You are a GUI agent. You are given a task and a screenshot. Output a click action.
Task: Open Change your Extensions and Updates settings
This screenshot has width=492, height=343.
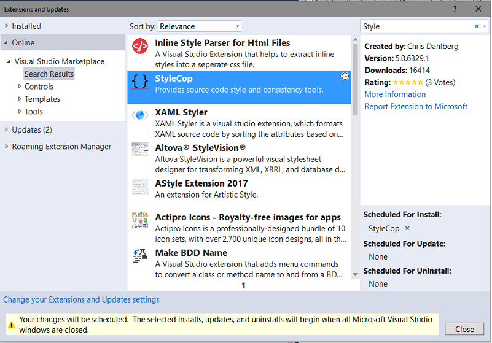point(81,299)
